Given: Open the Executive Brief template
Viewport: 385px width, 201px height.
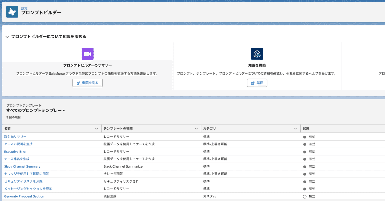Looking at the screenshot, I should pos(15,151).
